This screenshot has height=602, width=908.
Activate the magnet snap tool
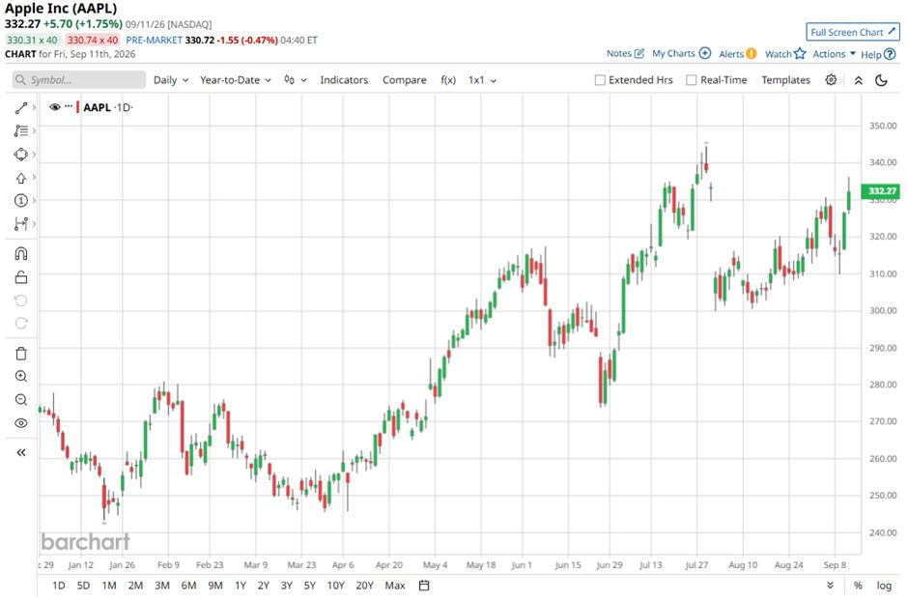[21, 254]
